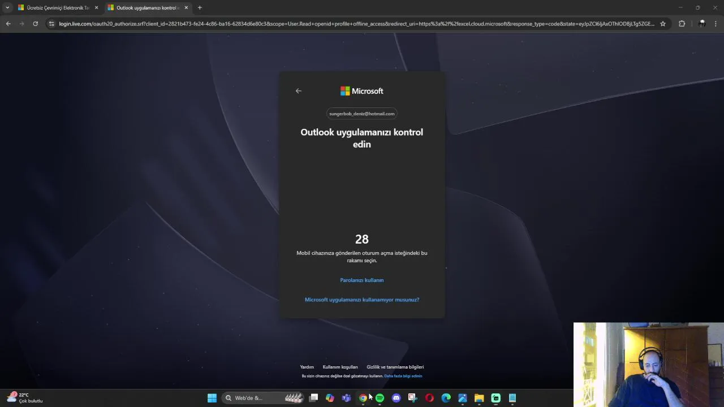724x407 pixels.
Task: Open 'Microsoft uygulamanızı kullanamıyor musunuz?' link
Action: 362,300
